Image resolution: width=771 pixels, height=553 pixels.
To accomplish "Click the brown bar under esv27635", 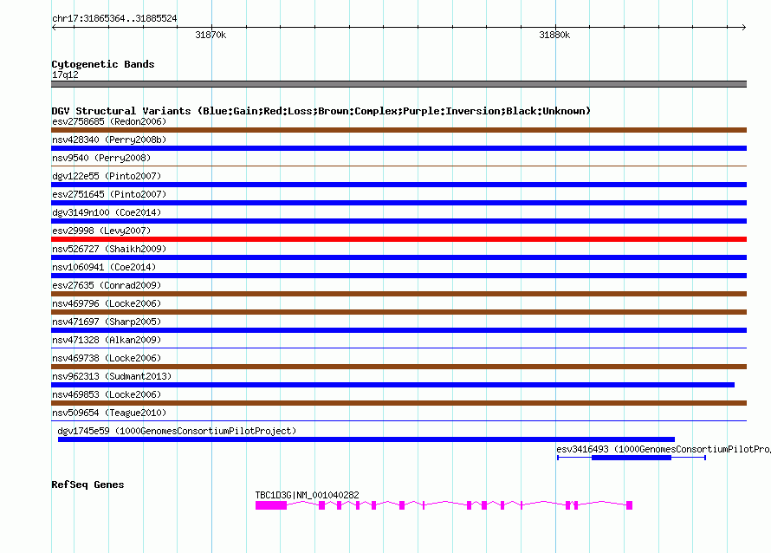I will [x=398, y=294].
